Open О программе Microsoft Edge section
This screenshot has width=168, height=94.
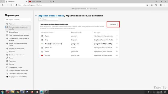(18, 77)
